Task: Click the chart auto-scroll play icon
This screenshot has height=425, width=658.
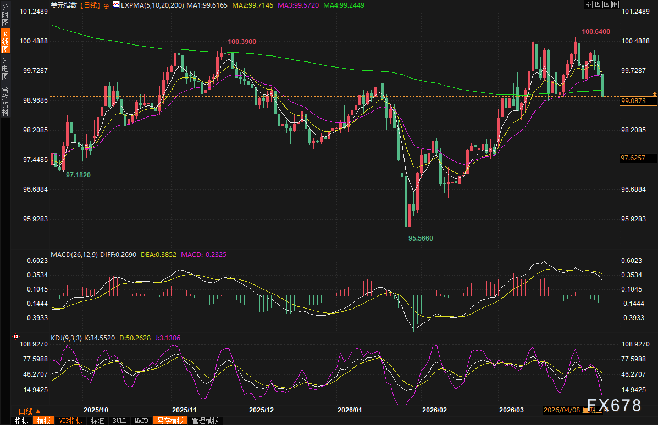Action: point(606,4)
